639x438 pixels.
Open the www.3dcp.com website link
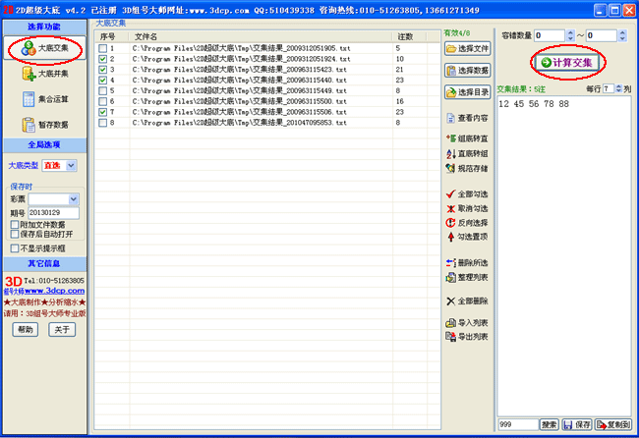tap(47, 291)
